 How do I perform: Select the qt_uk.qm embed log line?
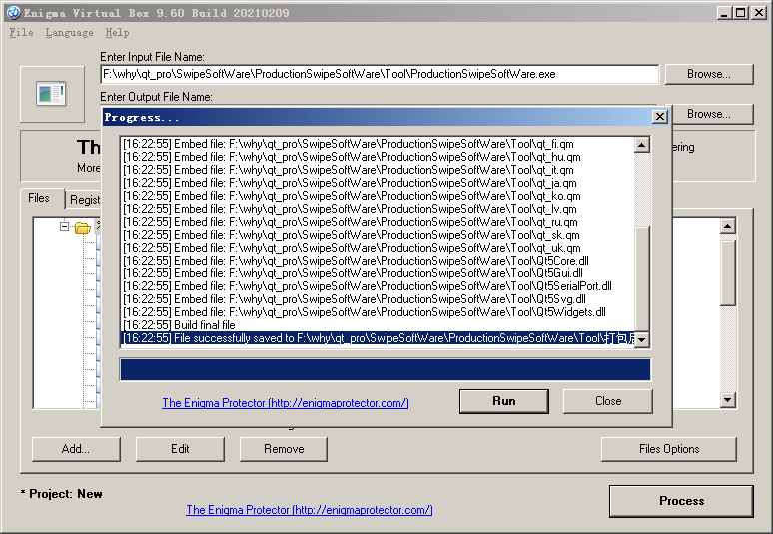[378, 248]
